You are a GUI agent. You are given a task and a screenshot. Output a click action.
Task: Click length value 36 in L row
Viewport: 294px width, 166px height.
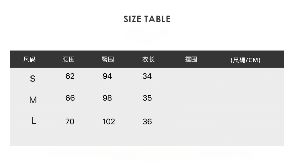coord(147,122)
